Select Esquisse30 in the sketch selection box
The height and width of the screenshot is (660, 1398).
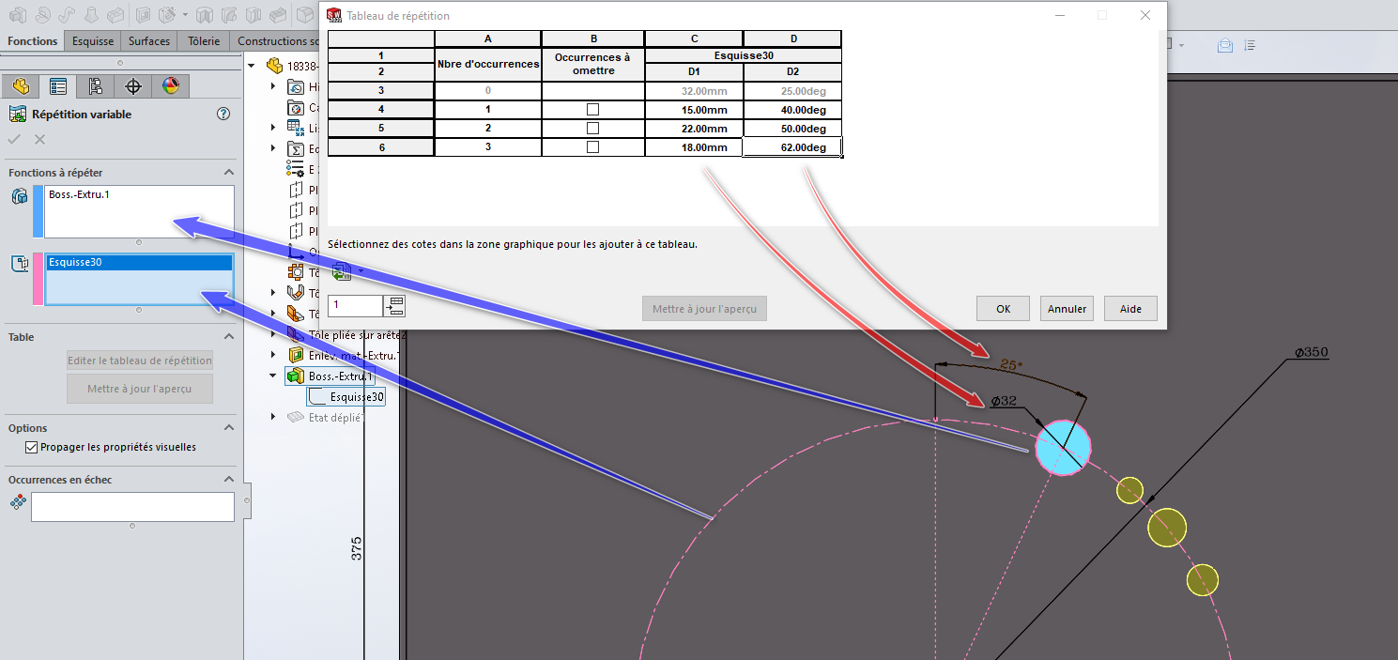pos(139,263)
